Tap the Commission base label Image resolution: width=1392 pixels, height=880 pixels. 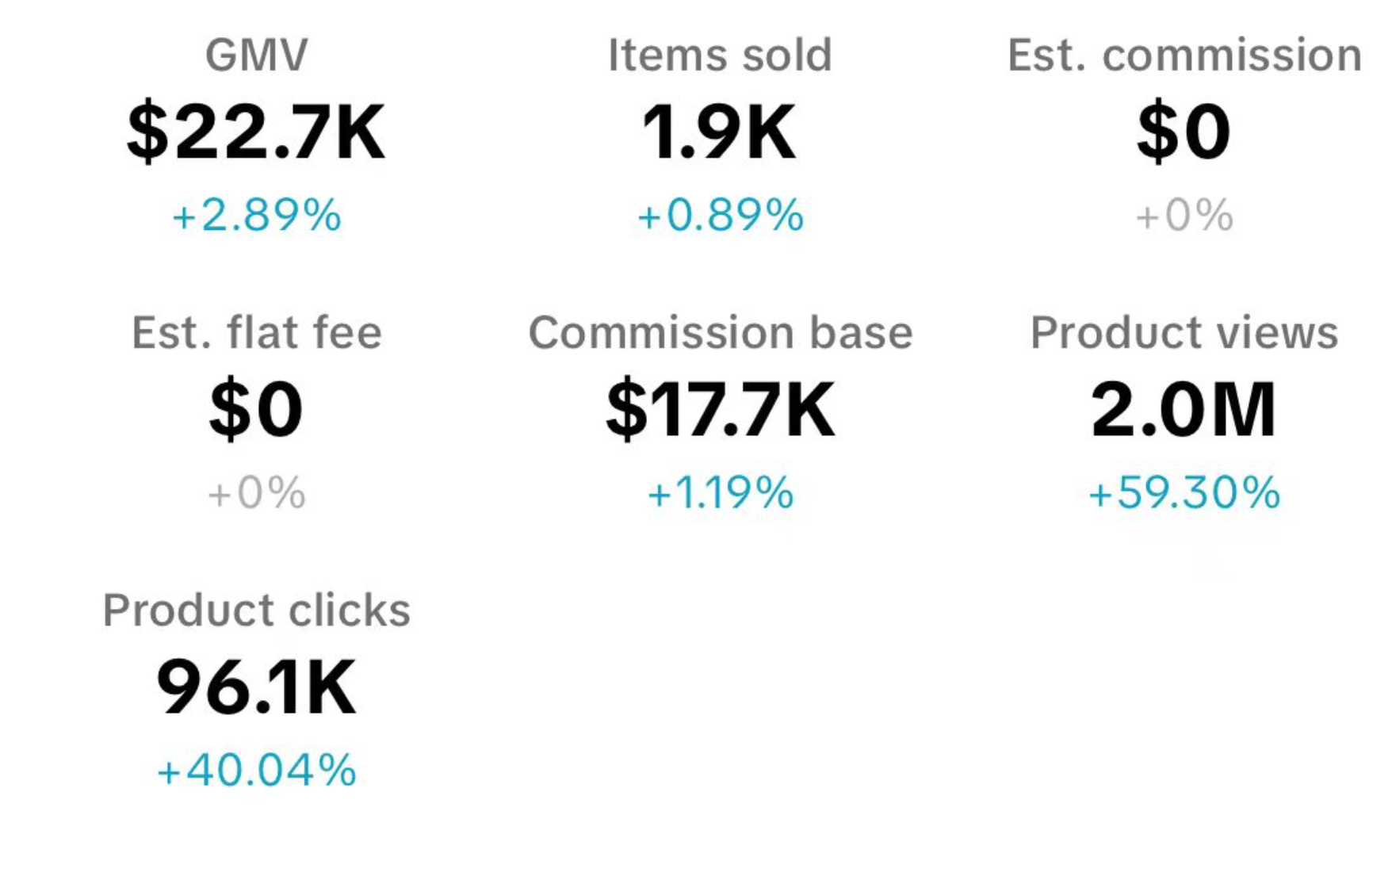click(720, 333)
